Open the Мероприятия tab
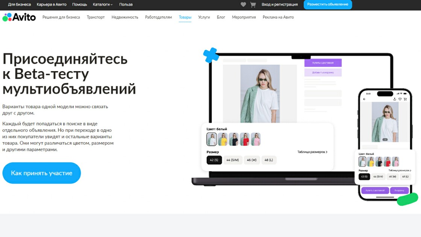Screen dimensions: 421x237 tap(244, 17)
